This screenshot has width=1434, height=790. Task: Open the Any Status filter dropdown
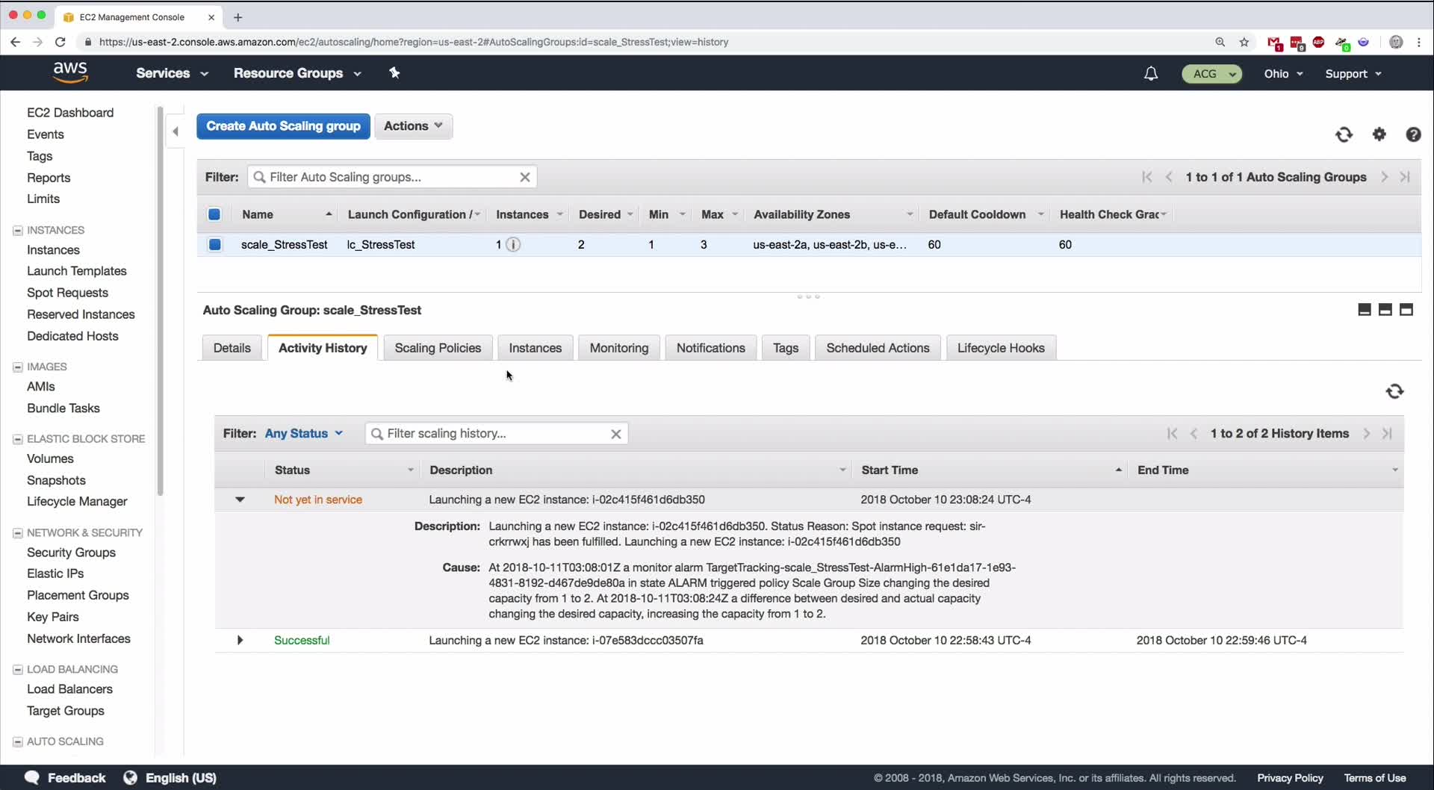coord(304,434)
